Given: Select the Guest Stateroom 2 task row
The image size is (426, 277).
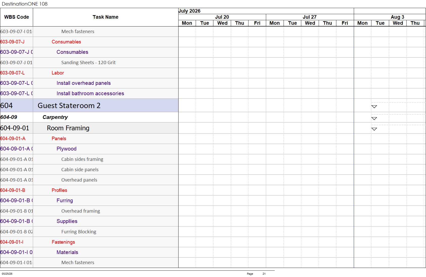Looking at the screenshot, I should tap(106, 106).
